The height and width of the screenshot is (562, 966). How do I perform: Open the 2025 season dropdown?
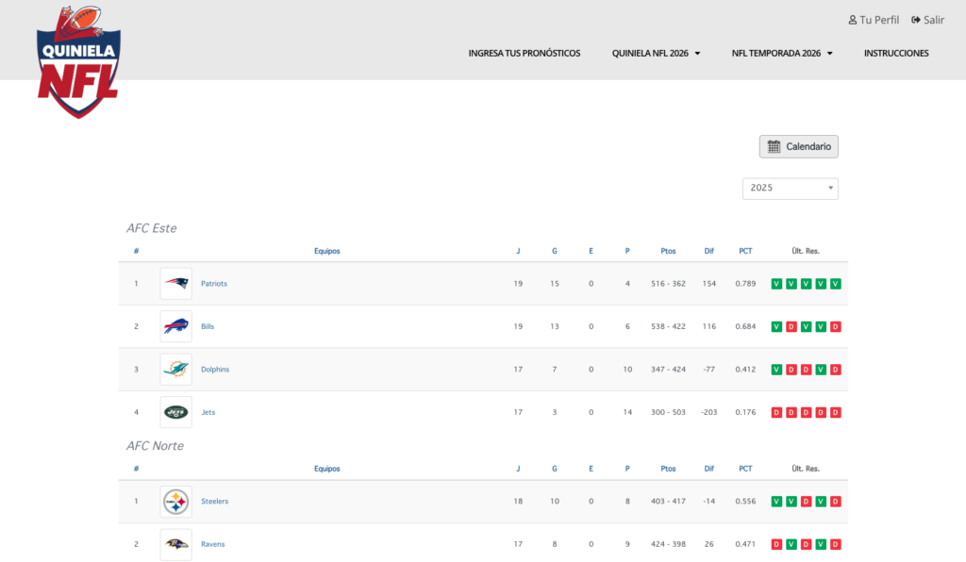coord(791,189)
